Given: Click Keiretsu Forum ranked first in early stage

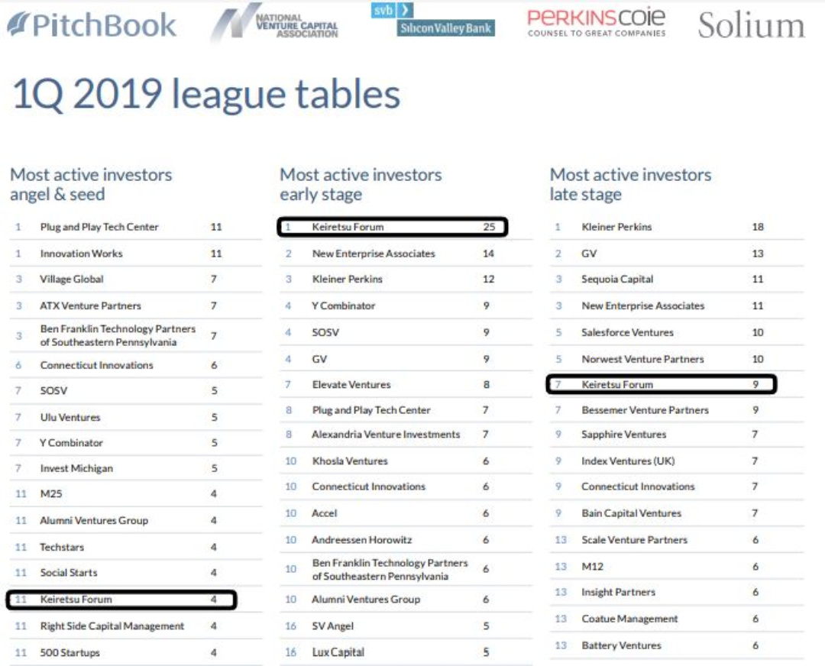Looking at the screenshot, I should pos(348,227).
